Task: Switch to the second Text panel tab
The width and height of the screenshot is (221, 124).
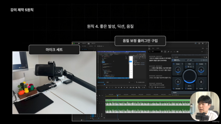Action: 153,48
